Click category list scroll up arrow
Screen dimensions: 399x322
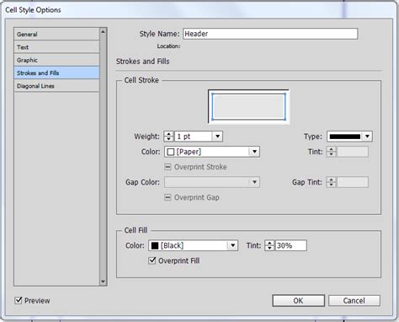(103, 32)
